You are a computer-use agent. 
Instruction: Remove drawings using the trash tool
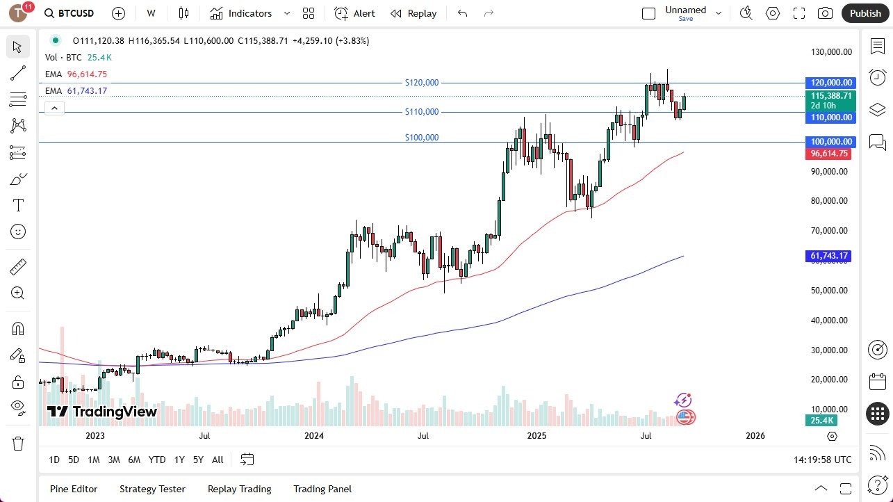[18, 443]
